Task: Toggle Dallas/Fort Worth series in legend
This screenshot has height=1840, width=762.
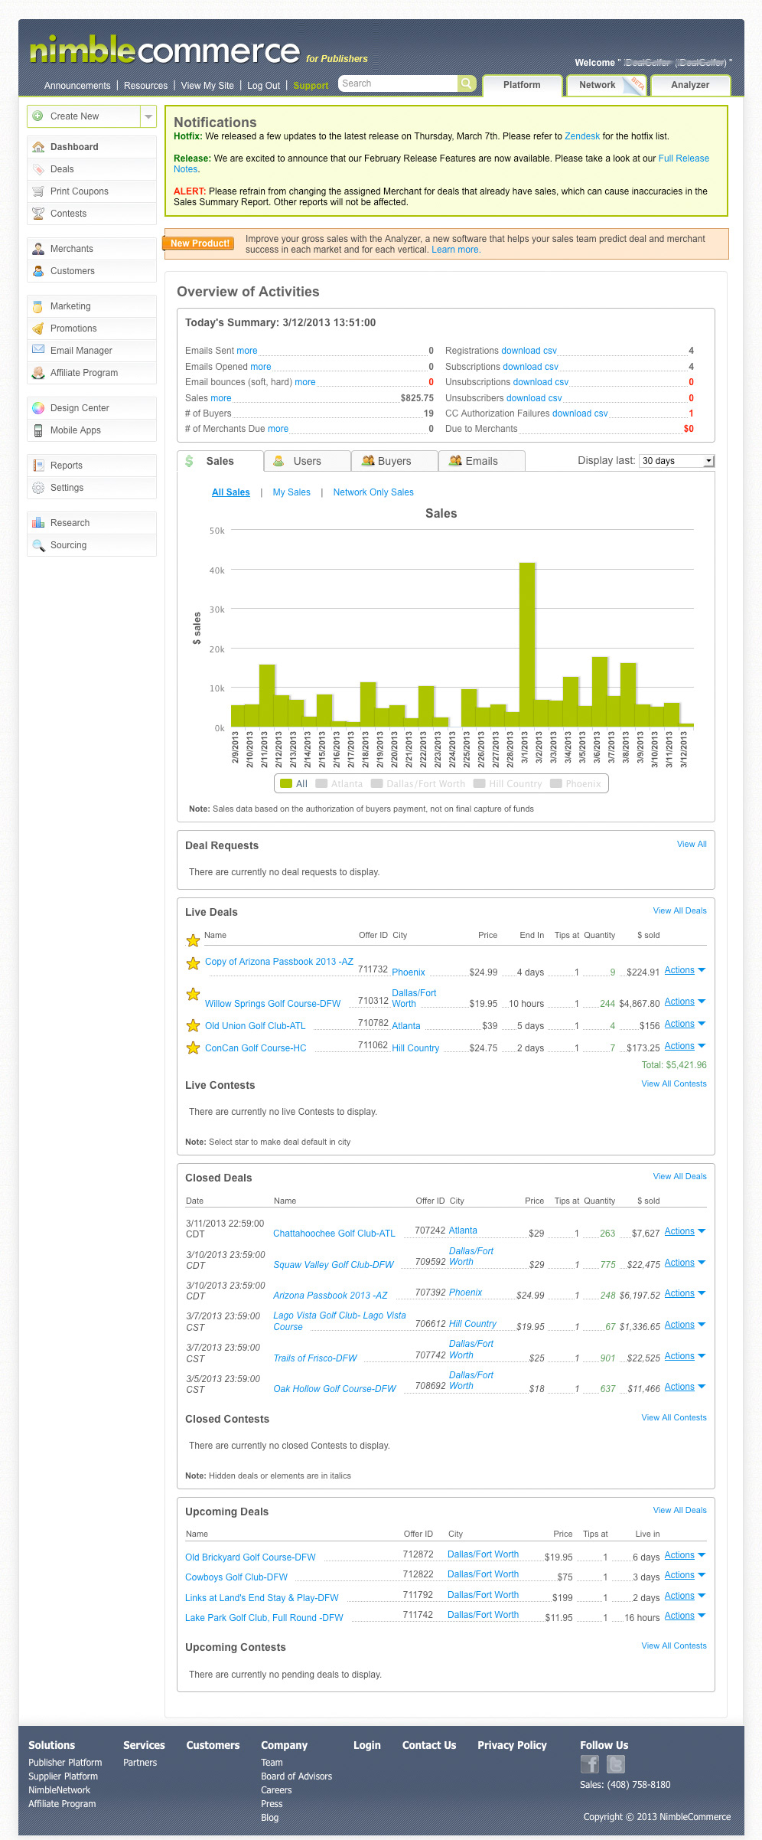Action: pos(418,783)
